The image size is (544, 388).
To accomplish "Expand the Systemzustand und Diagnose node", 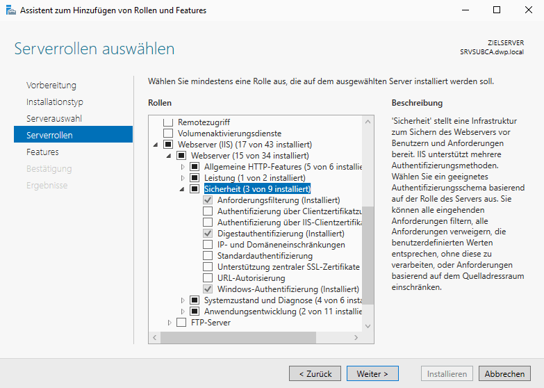I will pyautogui.click(x=183, y=300).
